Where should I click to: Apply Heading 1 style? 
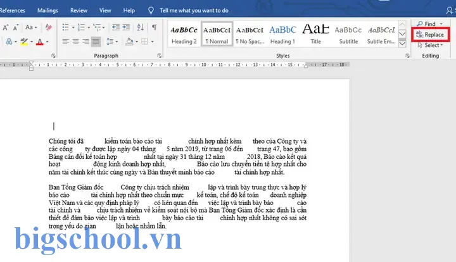pos(282,34)
